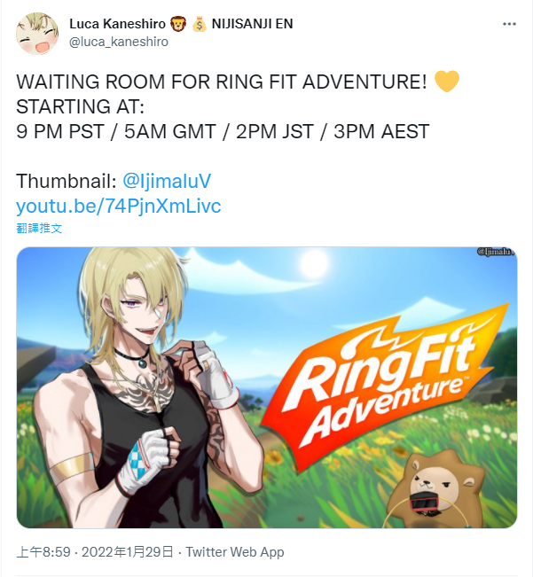Click Luca Kaneshiro's profile avatar
This screenshot has width=533, height=577.
coord(37,34)
